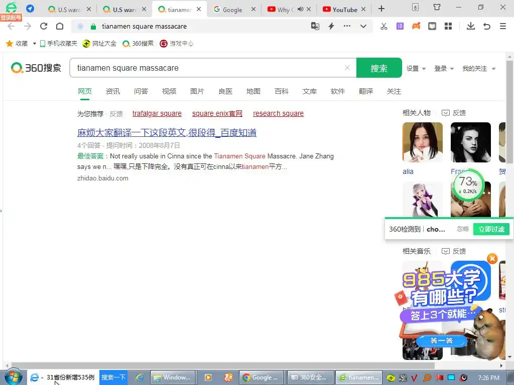Click the 7:26 PM clock
The height and width of the screenshot is (385, 514).
click(x=488, y=378)
